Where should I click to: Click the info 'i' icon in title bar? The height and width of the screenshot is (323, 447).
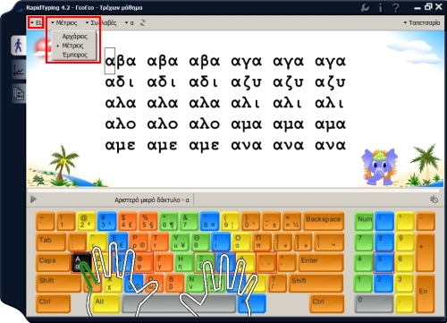(x=380, y=8)
